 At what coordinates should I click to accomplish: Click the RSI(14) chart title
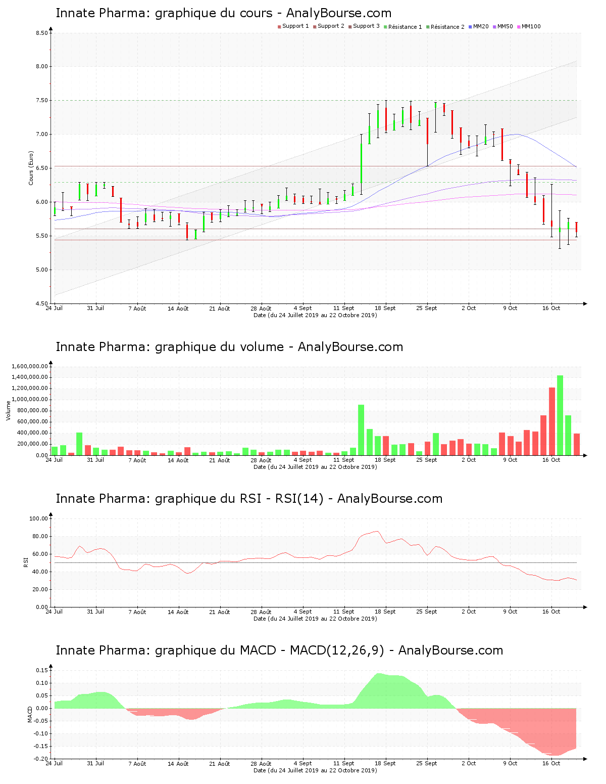(x=249, y=499)
